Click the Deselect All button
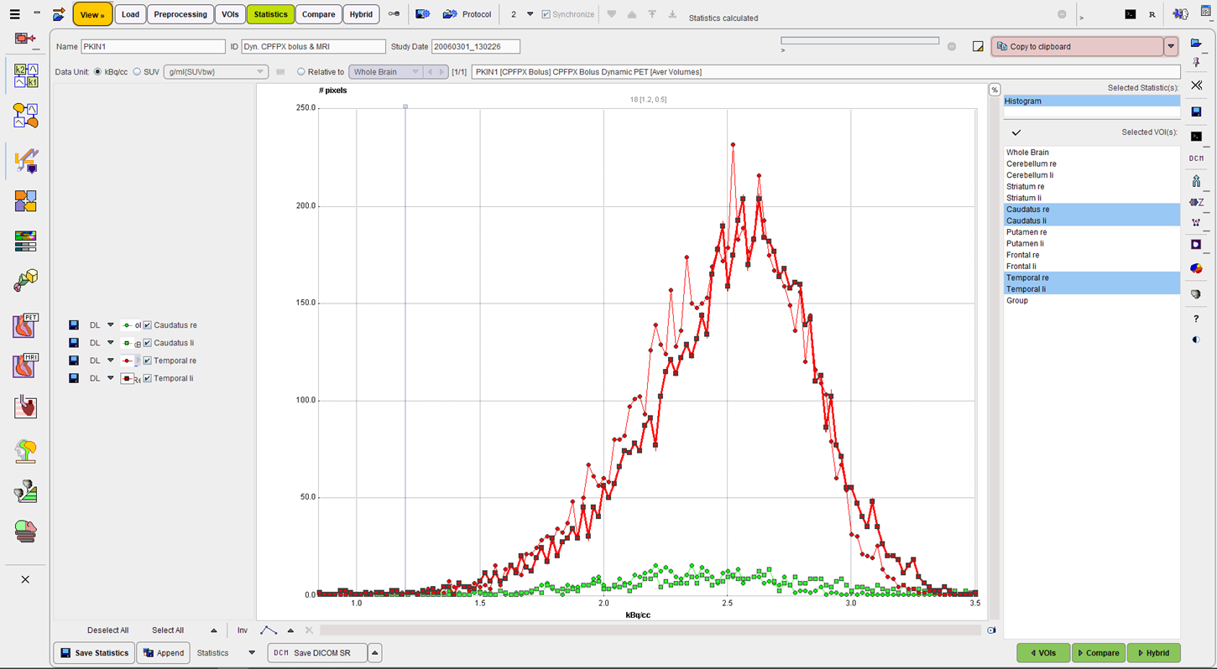 click(x=107, y=630)
